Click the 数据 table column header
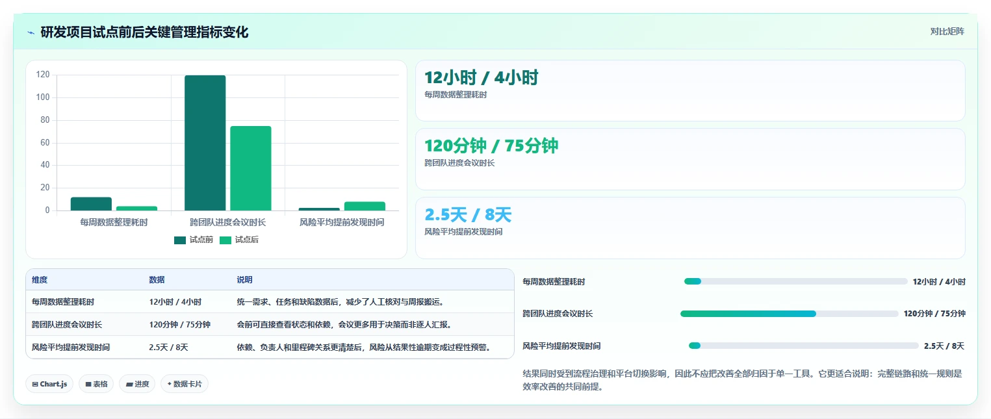Screen dimensions: 991x419 pos(157,280)
